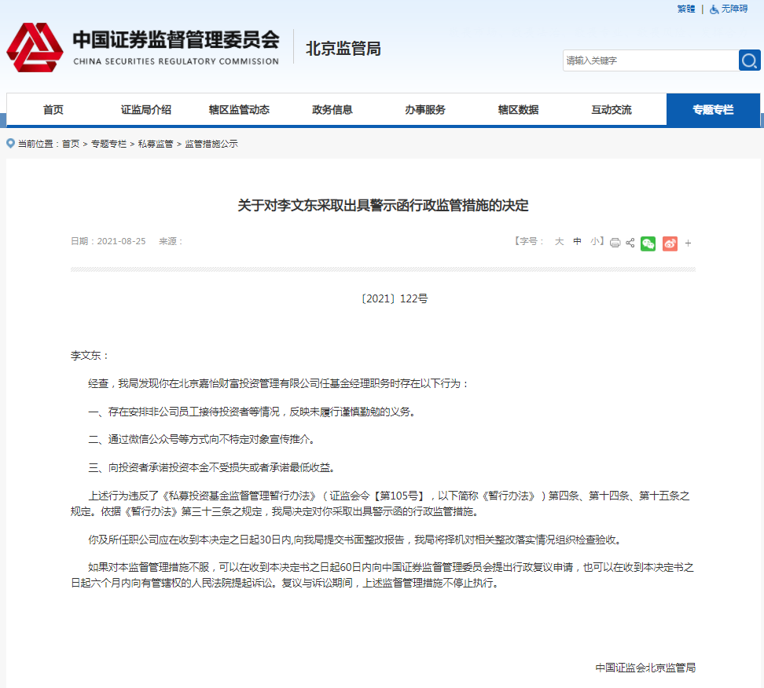Screen dimensions: 764x688
Task: Click the CSRC red logo
Action: (35, 47)
